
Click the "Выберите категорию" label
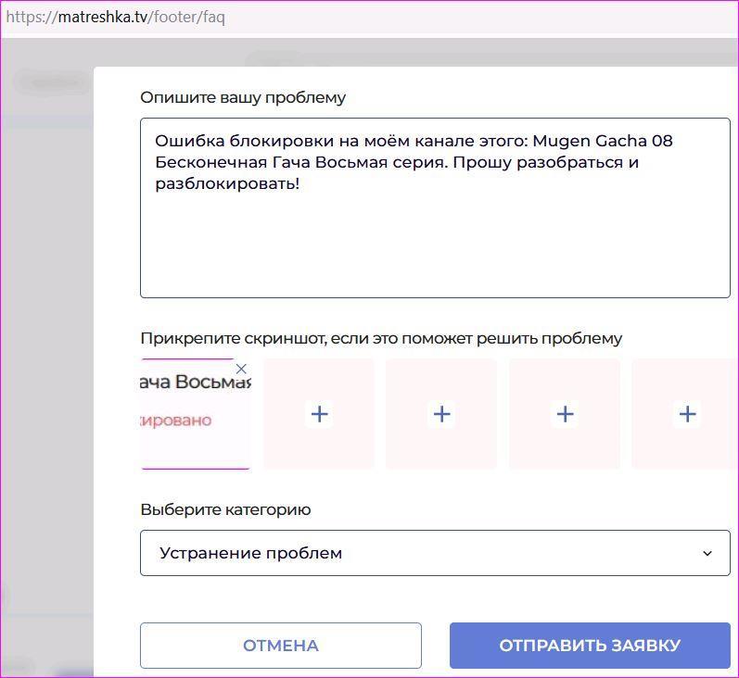click(x=225, y=509)
